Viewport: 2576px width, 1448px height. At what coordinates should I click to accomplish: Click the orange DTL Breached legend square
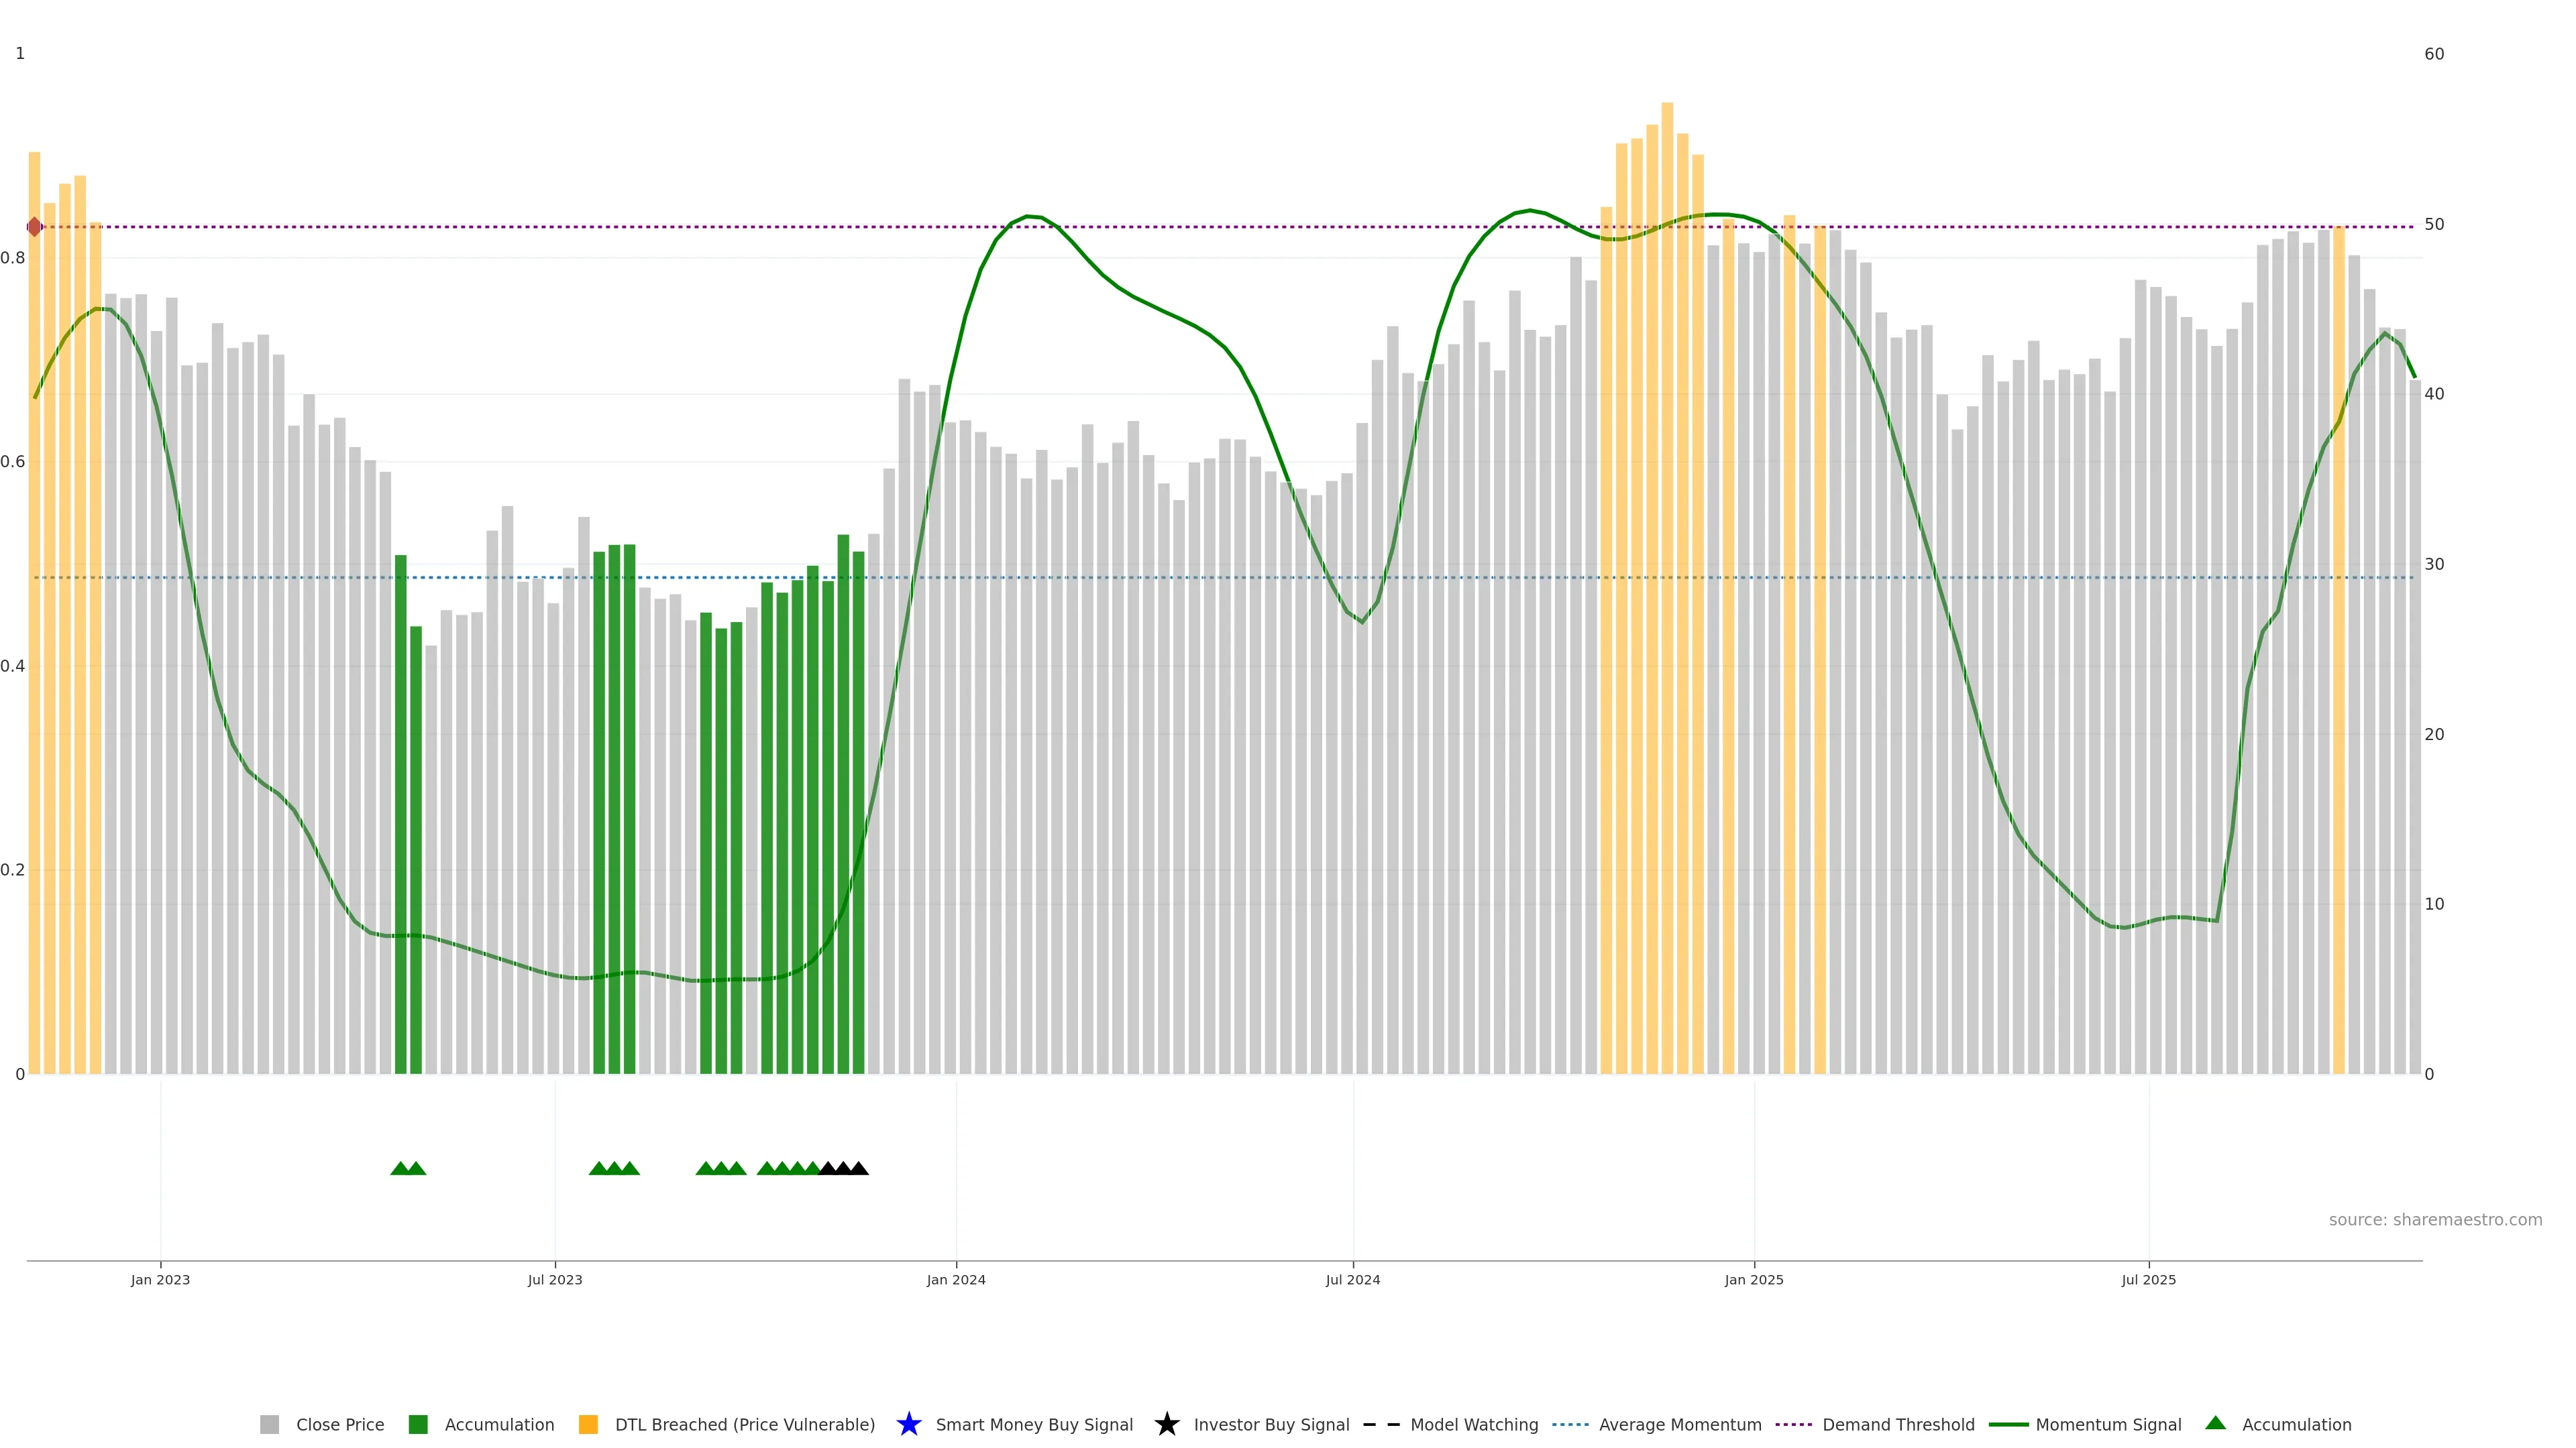(588, 1424)
